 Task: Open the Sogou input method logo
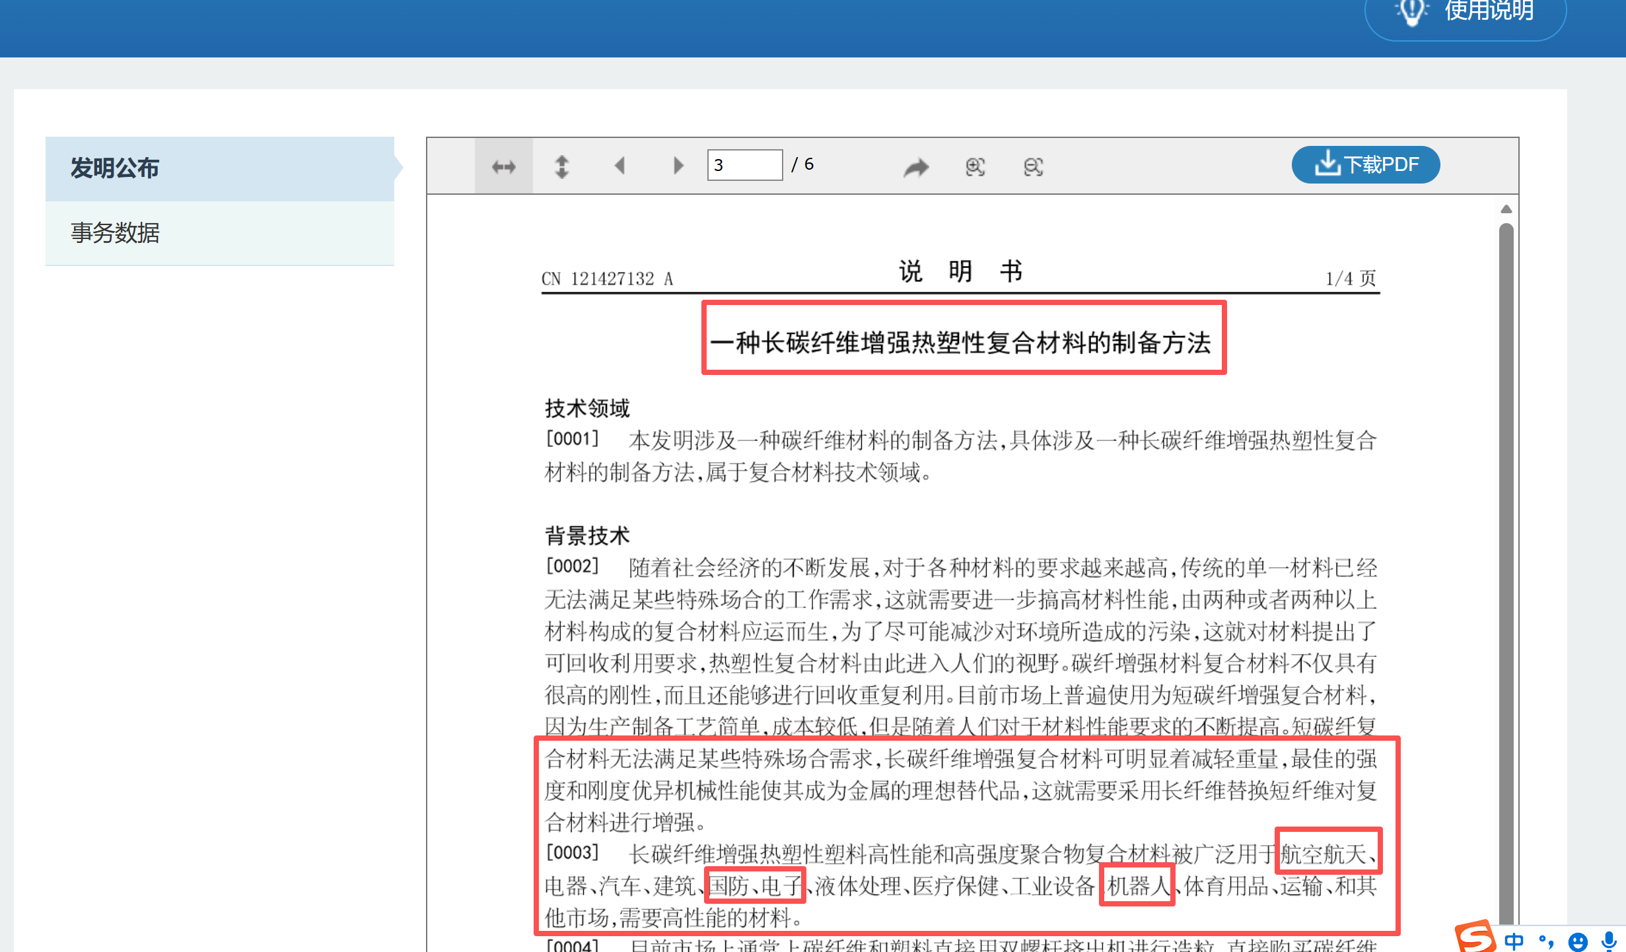1474,936
